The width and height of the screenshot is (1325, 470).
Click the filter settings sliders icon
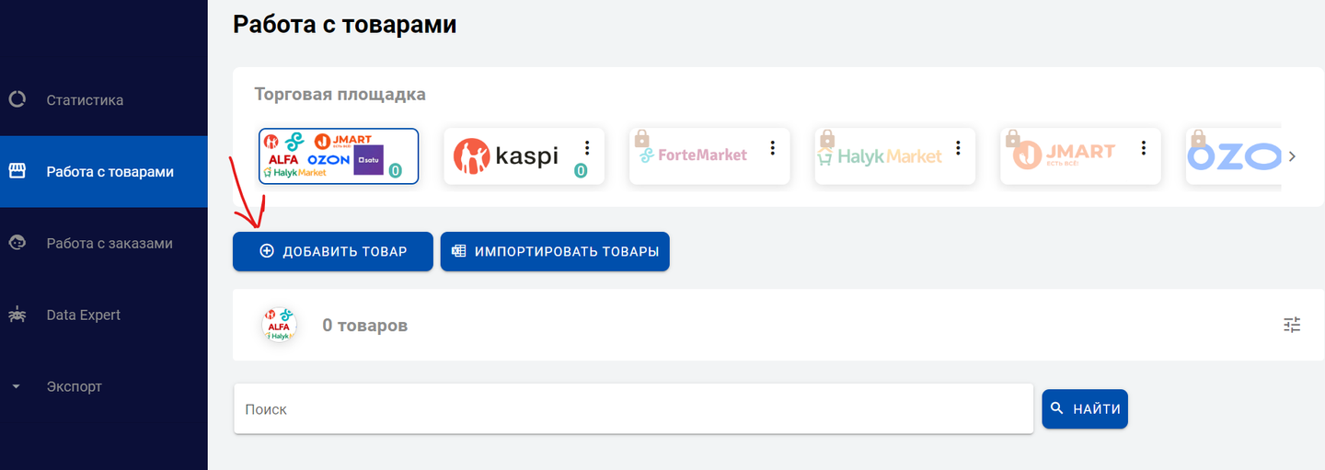1292,325
